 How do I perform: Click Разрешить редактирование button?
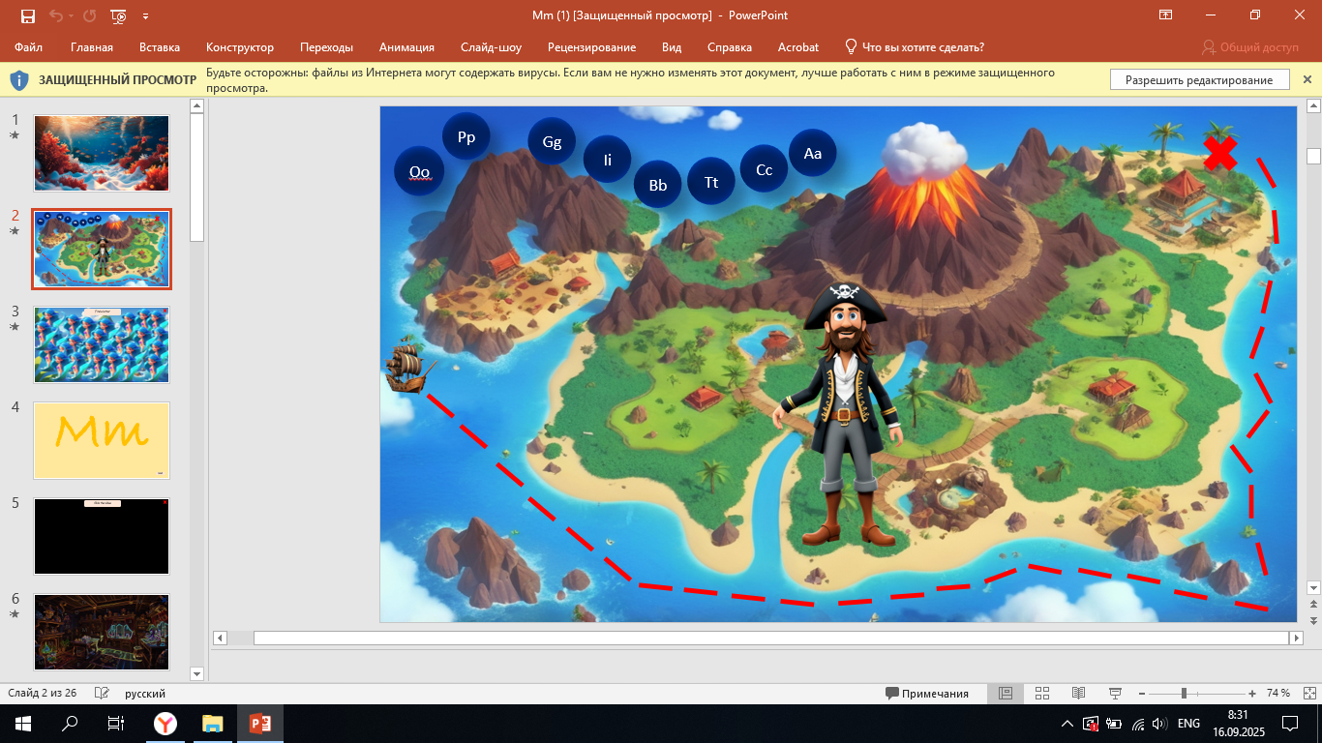(1199, 80)
